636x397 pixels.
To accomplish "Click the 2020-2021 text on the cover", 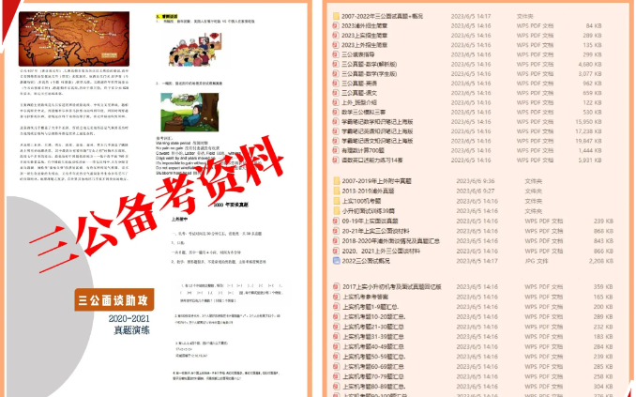I will click(x=129, y=319).
